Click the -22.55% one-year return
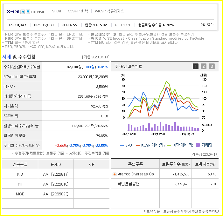Image resolution: width=223 pixels, height=216 pixels. tap(101, 146)
